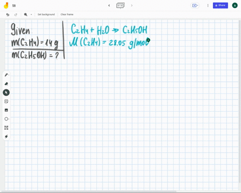
Task: Click Clear frame
Action: point(67,15)
